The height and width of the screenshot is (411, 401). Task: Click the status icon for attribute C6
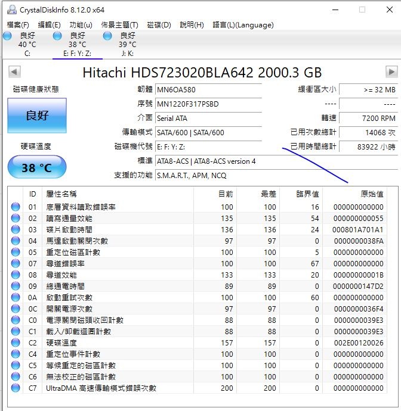pyautogui.click(x=16, y=376)
